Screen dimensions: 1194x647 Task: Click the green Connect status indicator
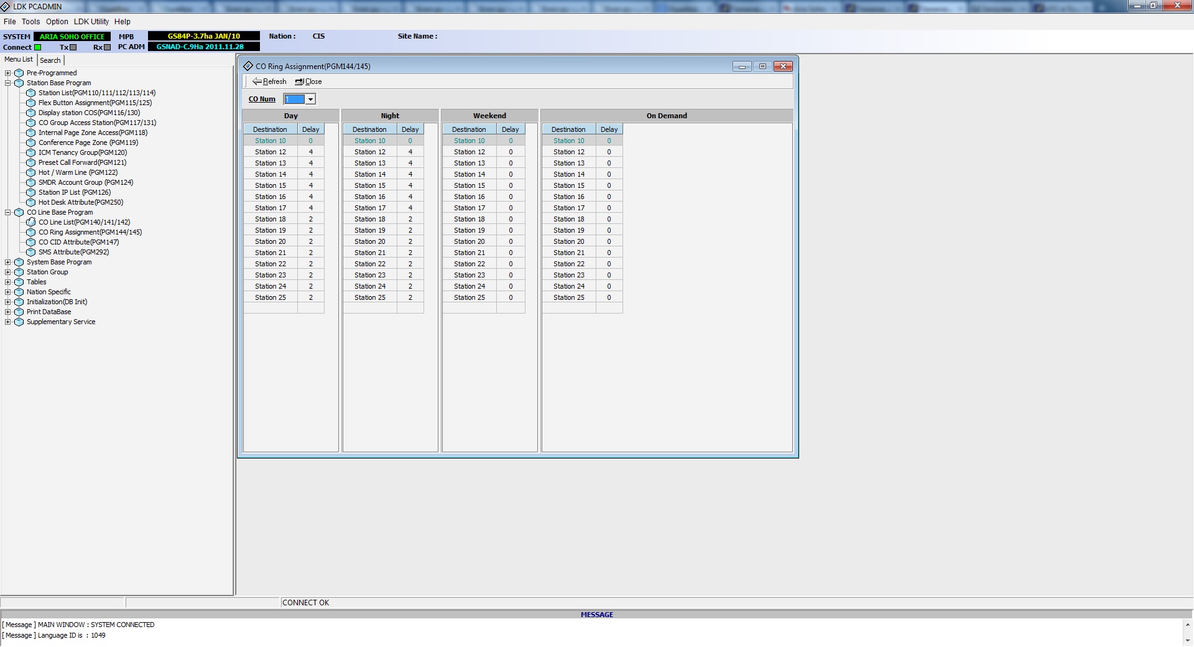tap(38, 47)
